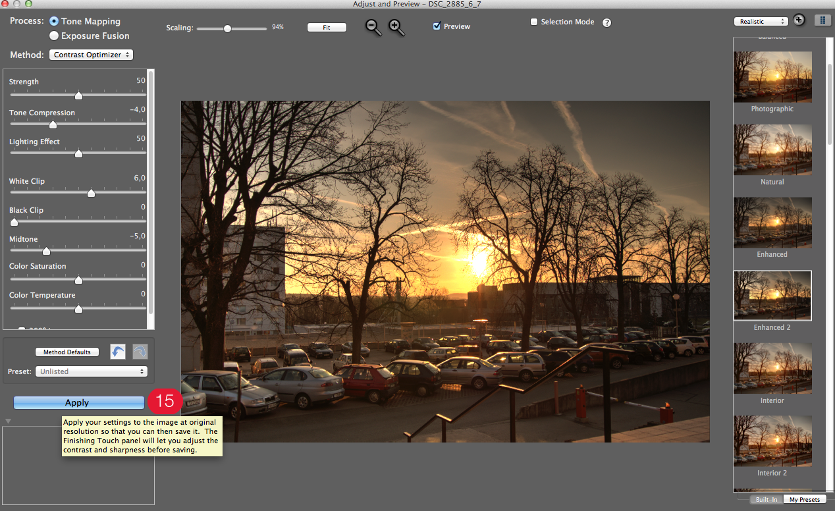Collapse the disclosure triangle below Apply

coord(8,421)
